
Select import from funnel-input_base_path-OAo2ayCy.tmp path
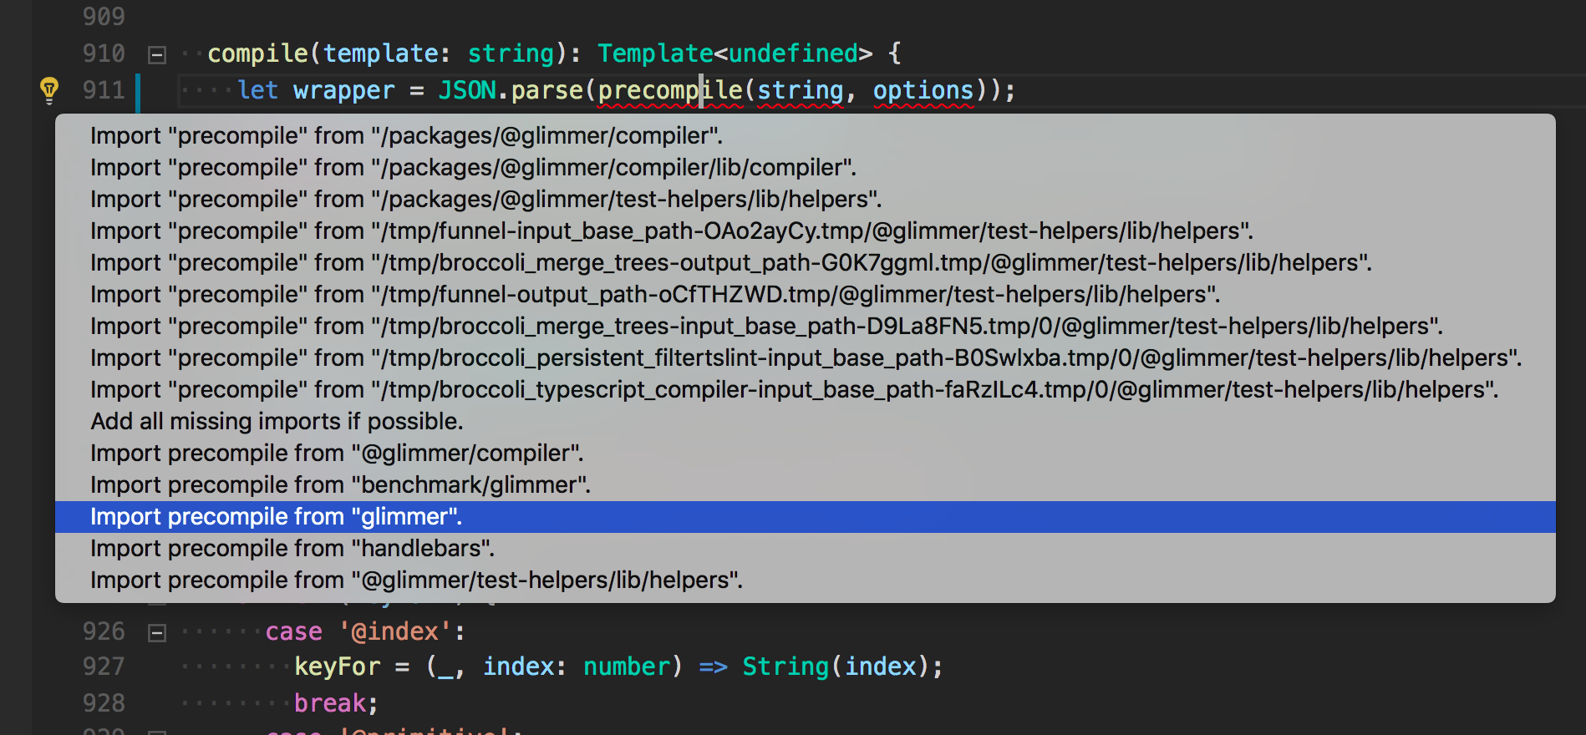click(806, 231)
